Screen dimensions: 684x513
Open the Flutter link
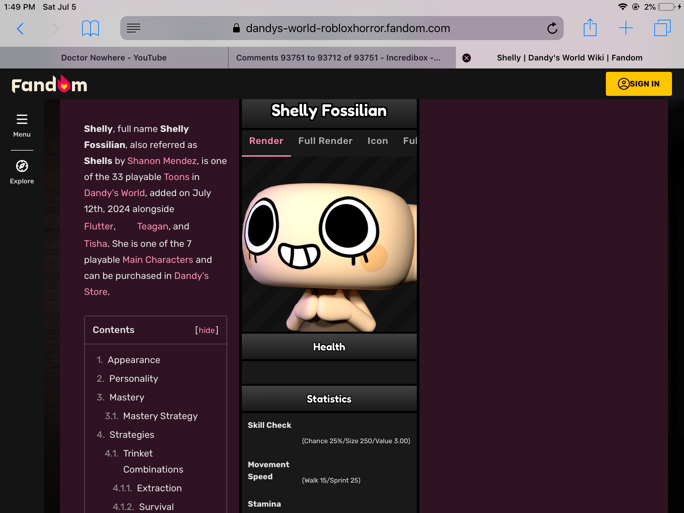point(99,226)
